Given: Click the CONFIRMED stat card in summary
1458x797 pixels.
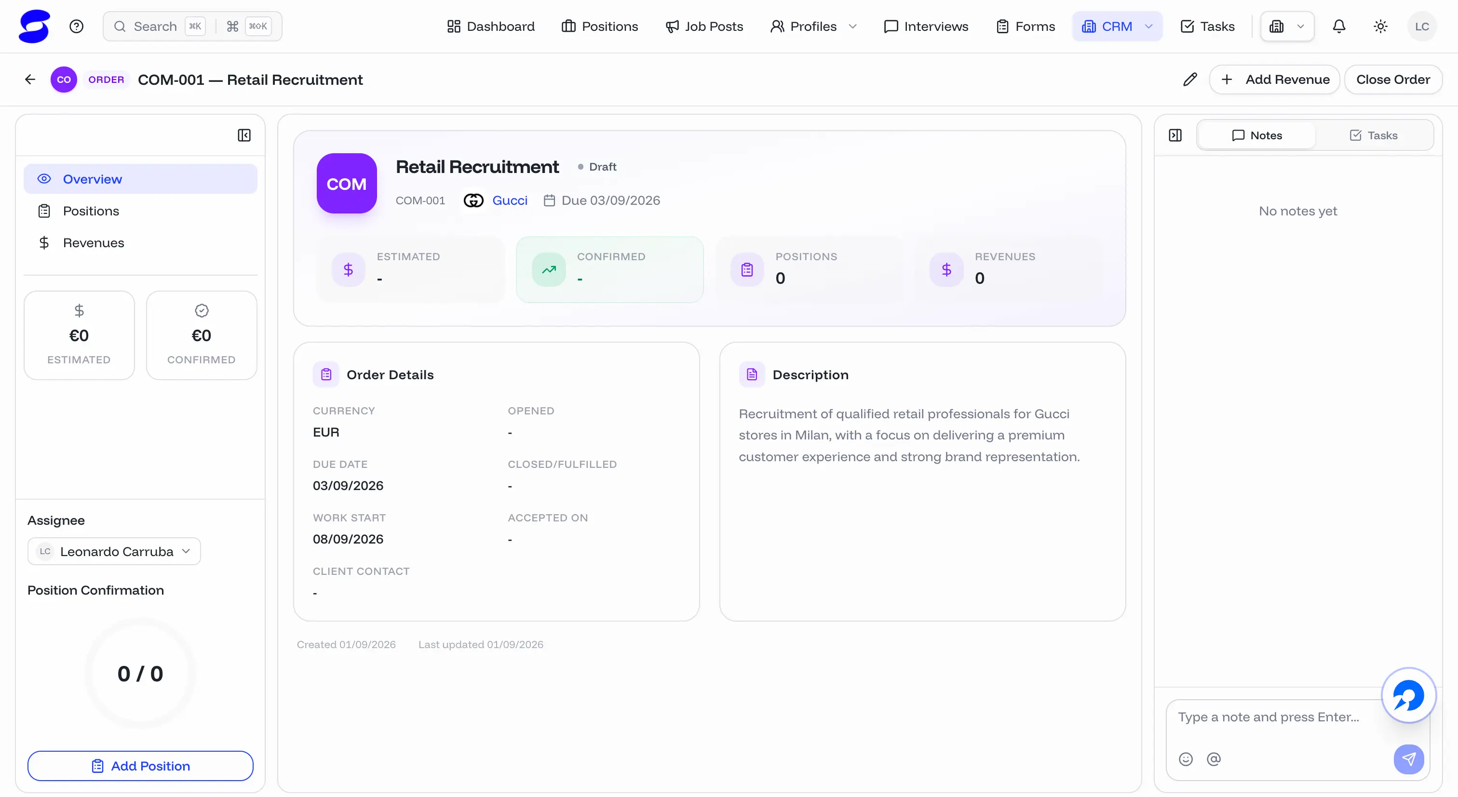Looking at the screenshot, I should click(x=609, y=269).
